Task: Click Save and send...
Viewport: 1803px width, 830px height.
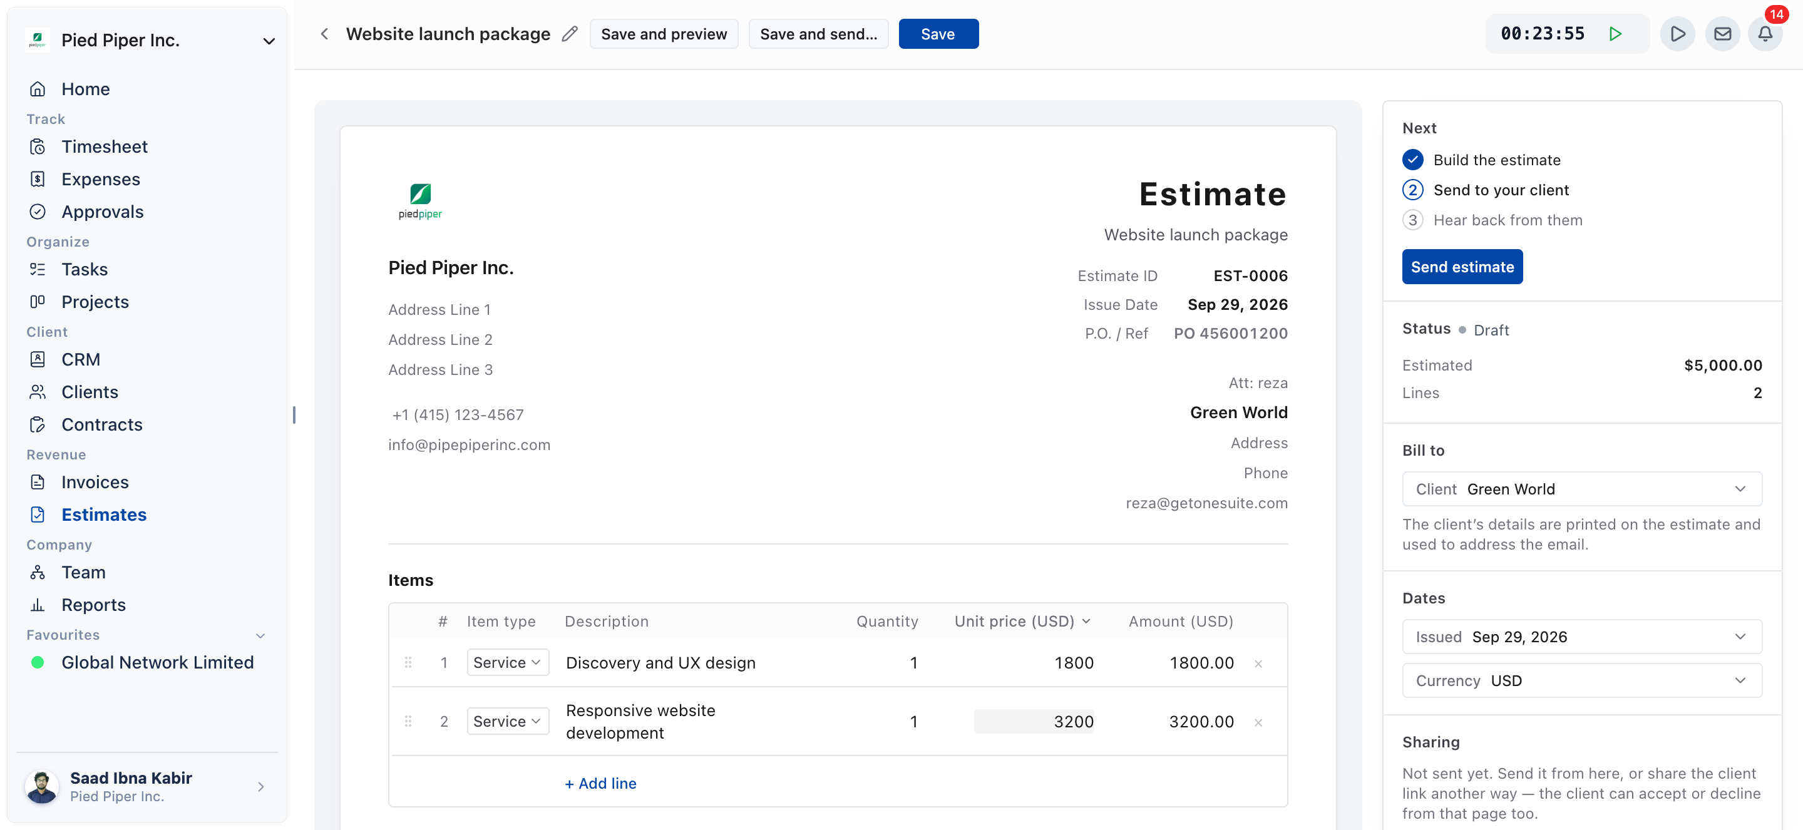Action: [818, 34]
